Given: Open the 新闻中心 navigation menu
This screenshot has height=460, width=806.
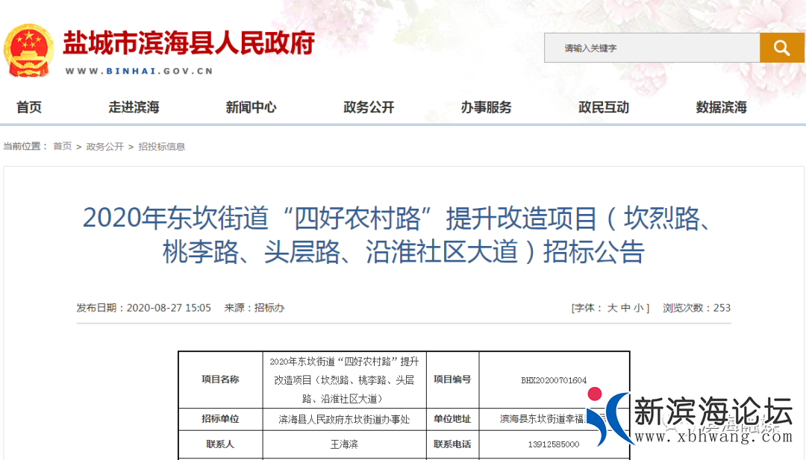Looking at the screenshot, I should 251,107.
